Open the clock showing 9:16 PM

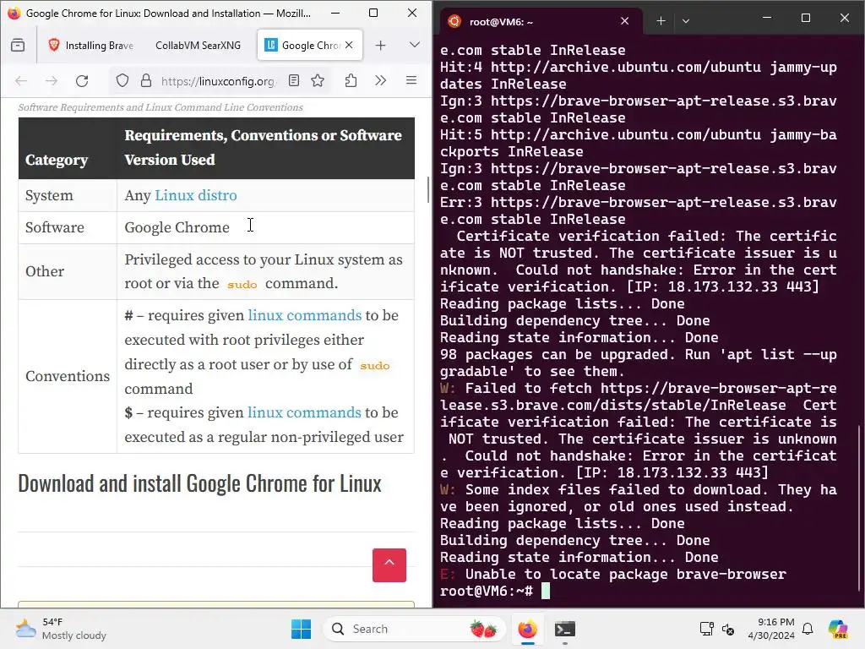tap(771, 629)
